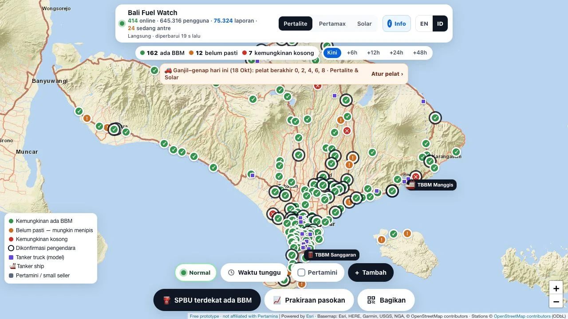Viewport: 568px width, 319px height.
Task: Switch language to ID
Action: tap(440, 23)
